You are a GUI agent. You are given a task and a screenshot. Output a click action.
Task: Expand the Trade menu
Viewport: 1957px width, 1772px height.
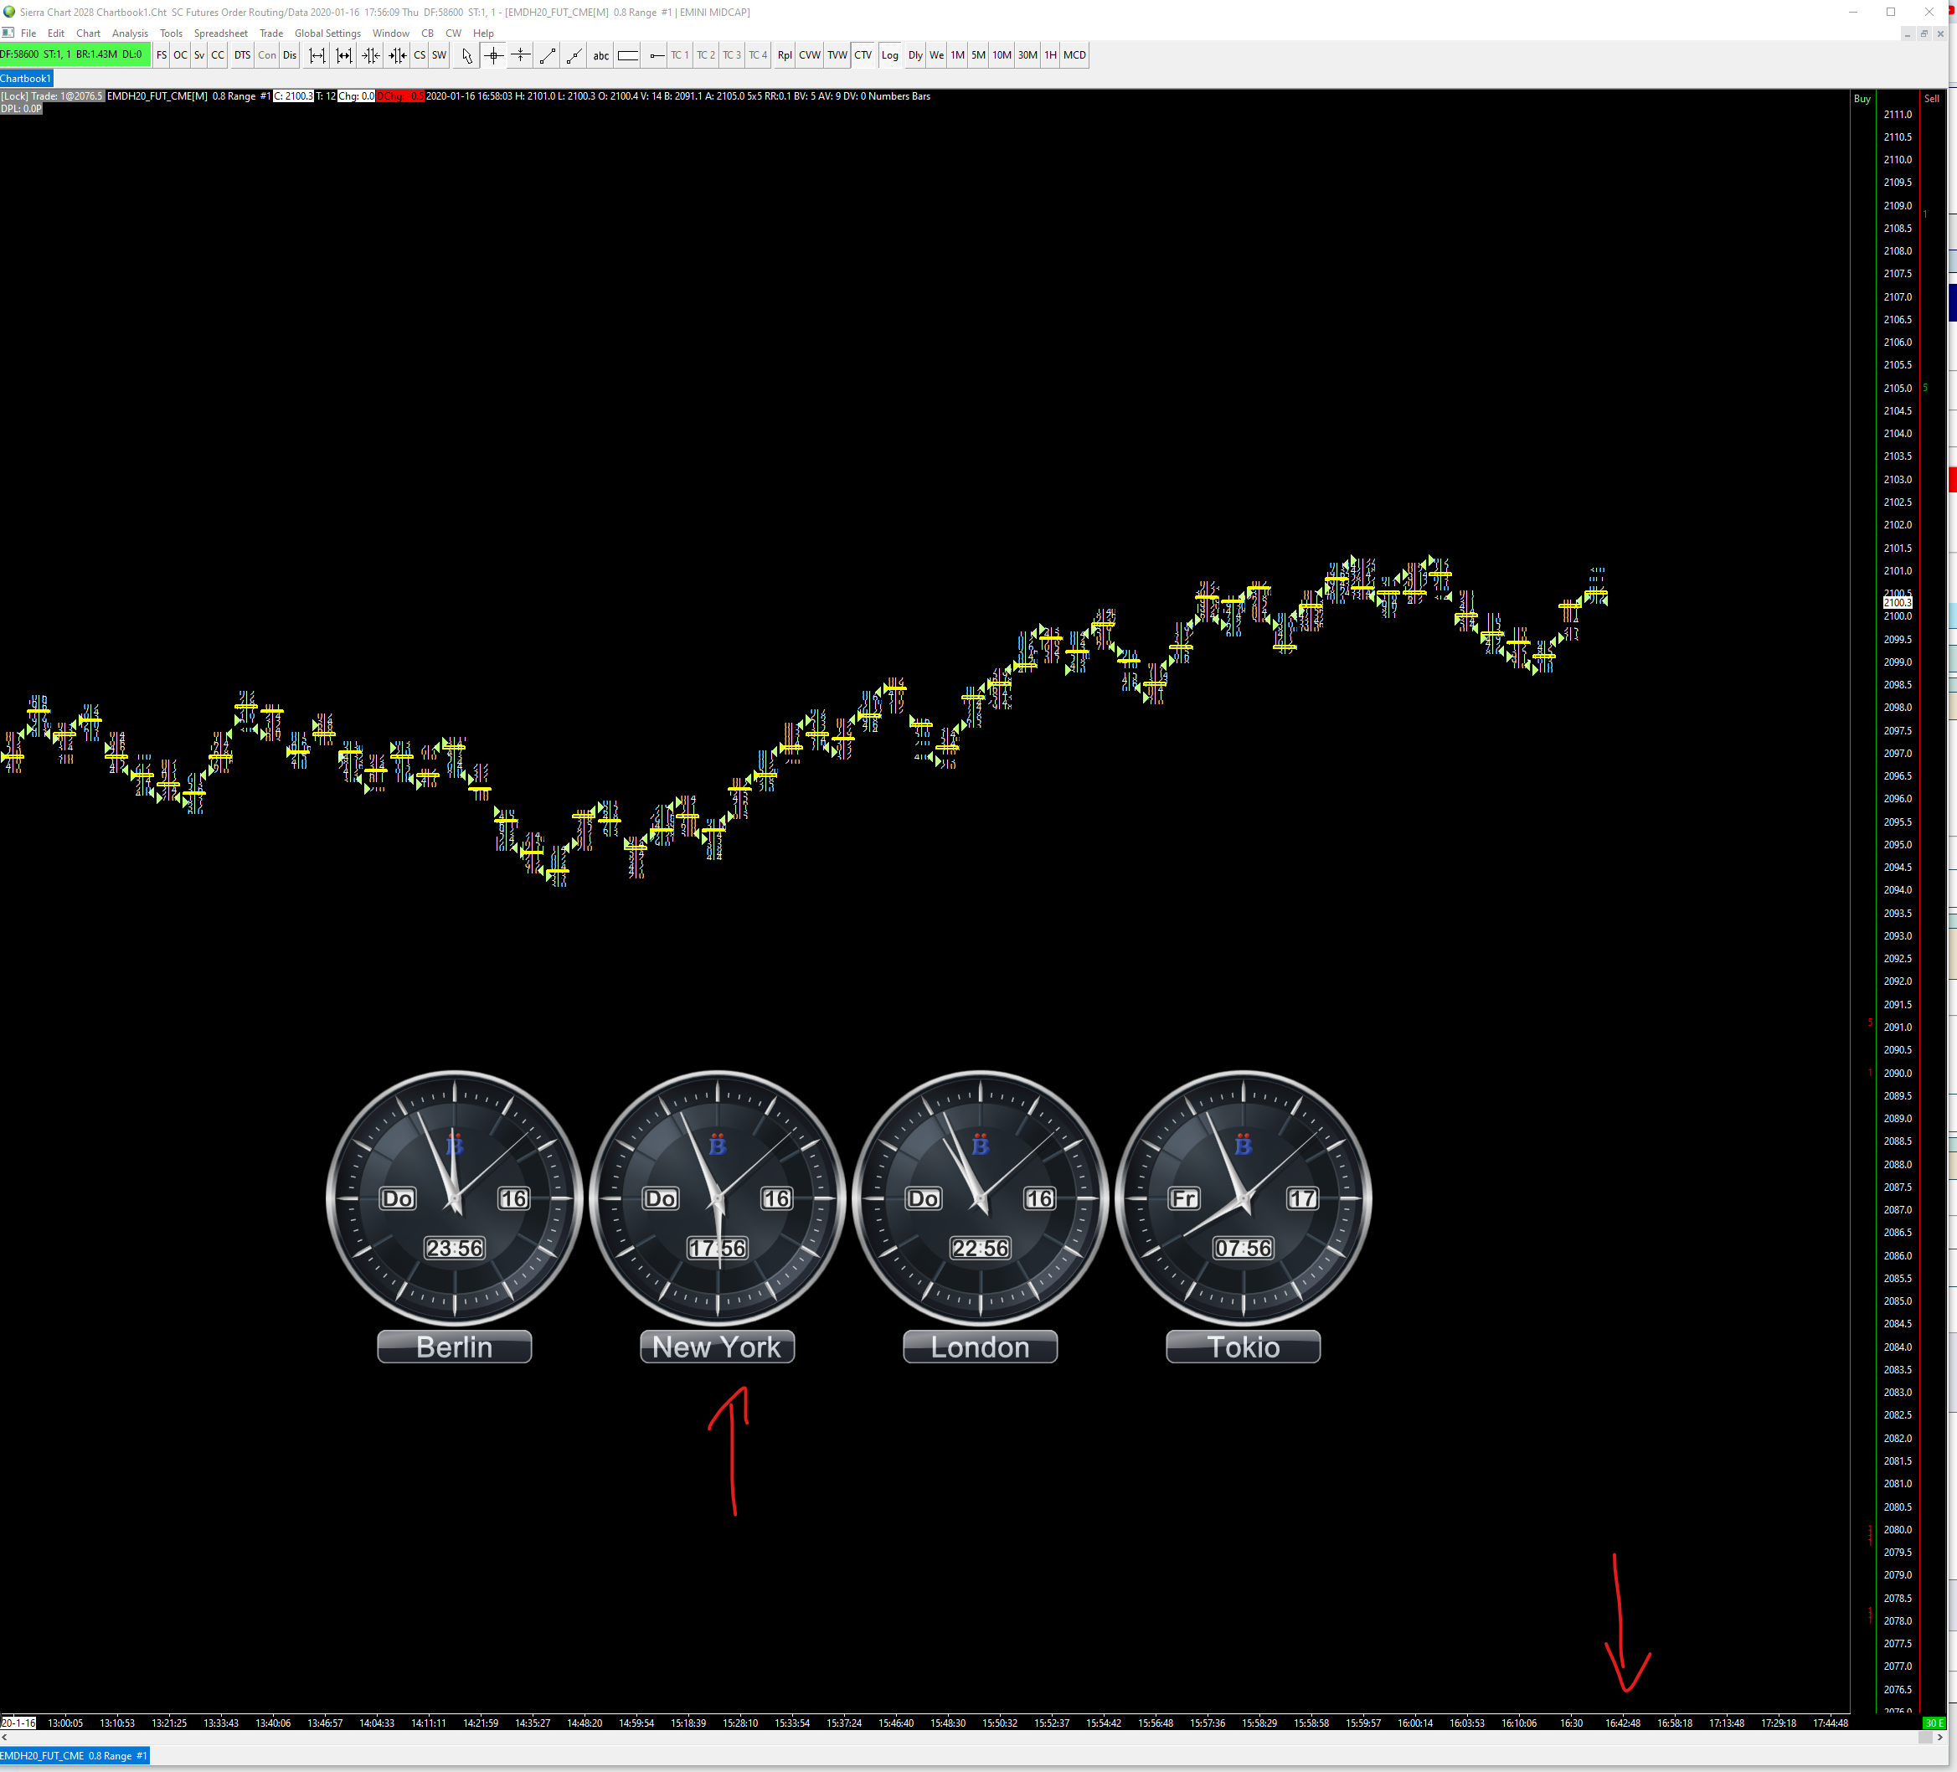pyautogui.click(x=270, y=33)
